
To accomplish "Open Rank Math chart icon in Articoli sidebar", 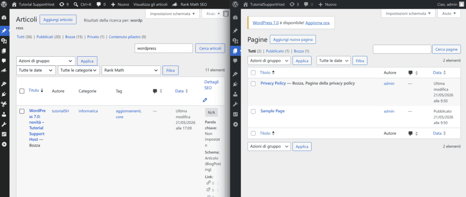I will [4, 70].
